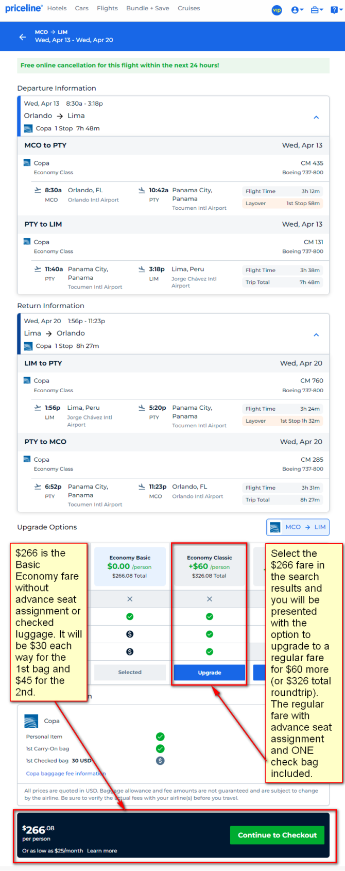Collapse the Orlando to Lima departure details
The width and height of the screenshot is (345, 871).
coord(316,117)
